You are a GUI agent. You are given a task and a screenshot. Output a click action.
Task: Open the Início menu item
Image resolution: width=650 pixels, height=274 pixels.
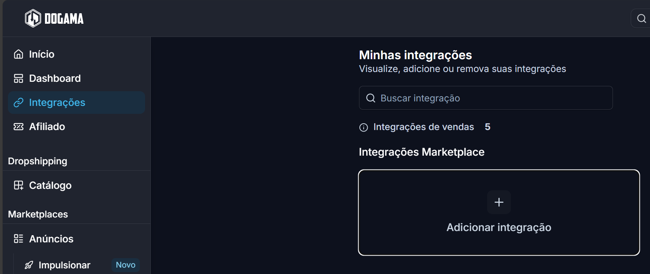click(42, 54)
